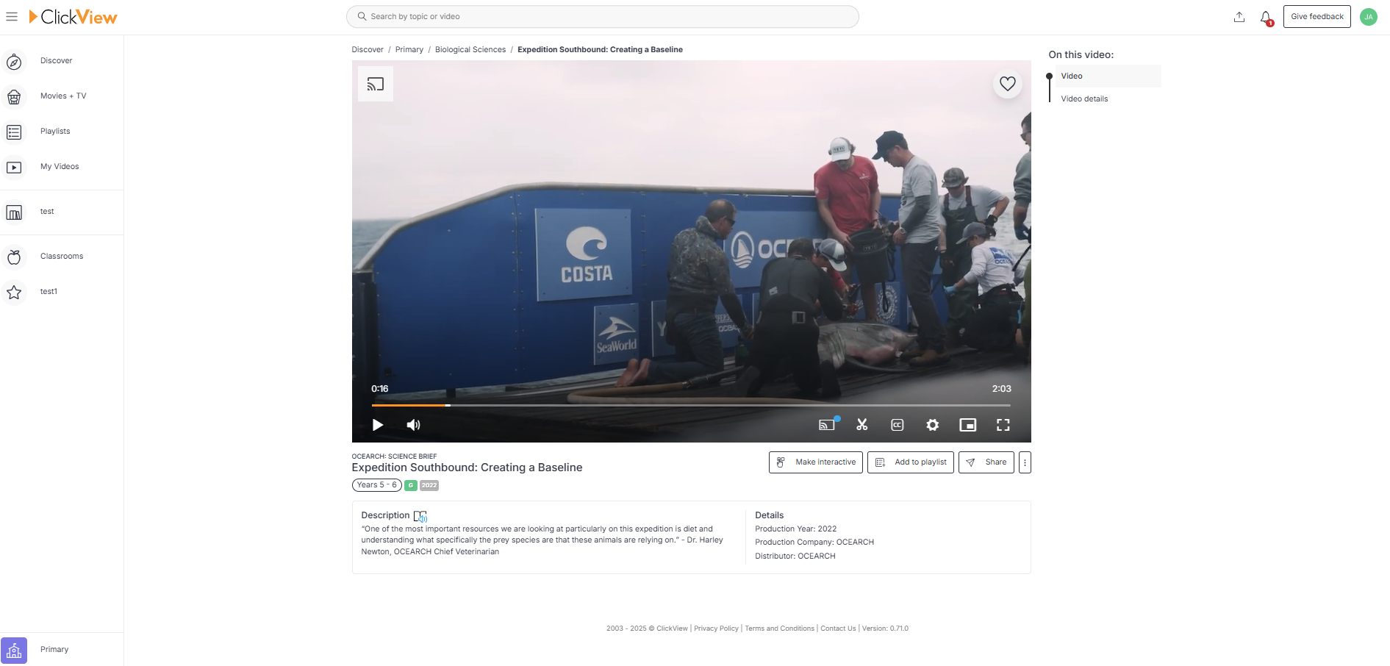Click the Make interactive button
The height and width of the screenshot is (666, 1390).
pyautogui.click(x=816, y=462)
